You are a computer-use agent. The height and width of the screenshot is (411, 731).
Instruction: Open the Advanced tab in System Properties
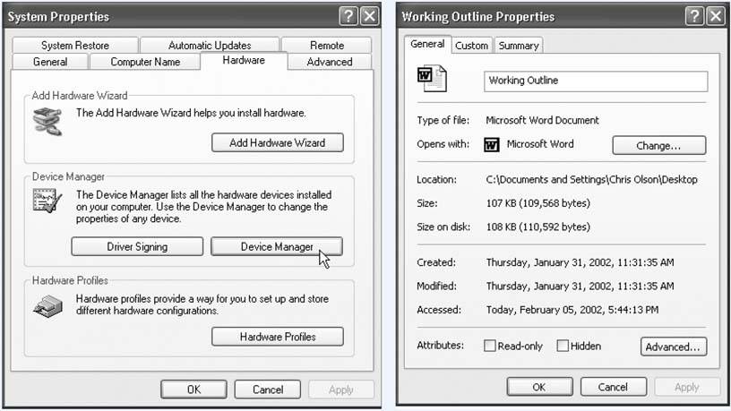point(330,62)
